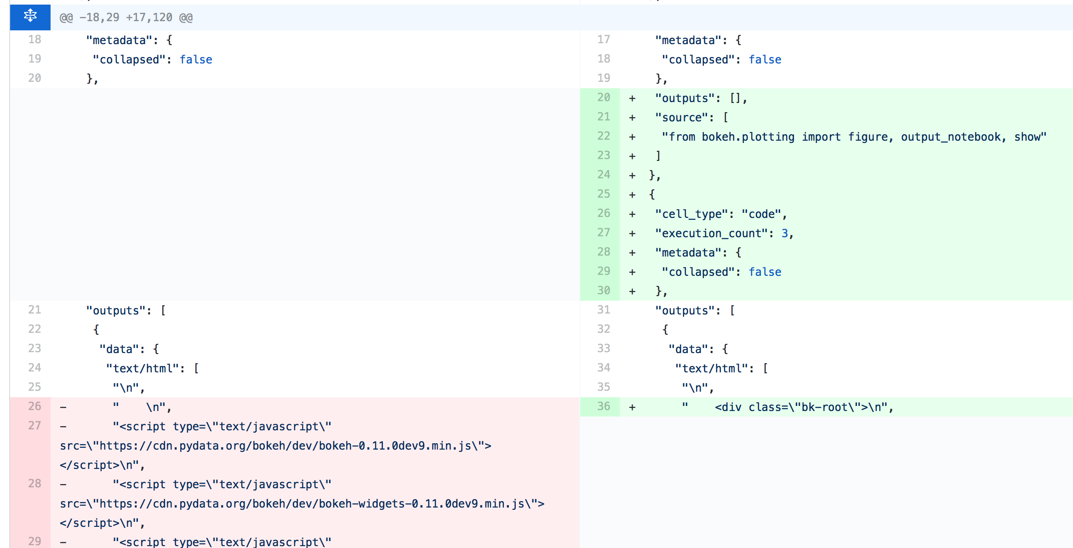Select old line number 20
1073x548 pixels.
point(34,78)
